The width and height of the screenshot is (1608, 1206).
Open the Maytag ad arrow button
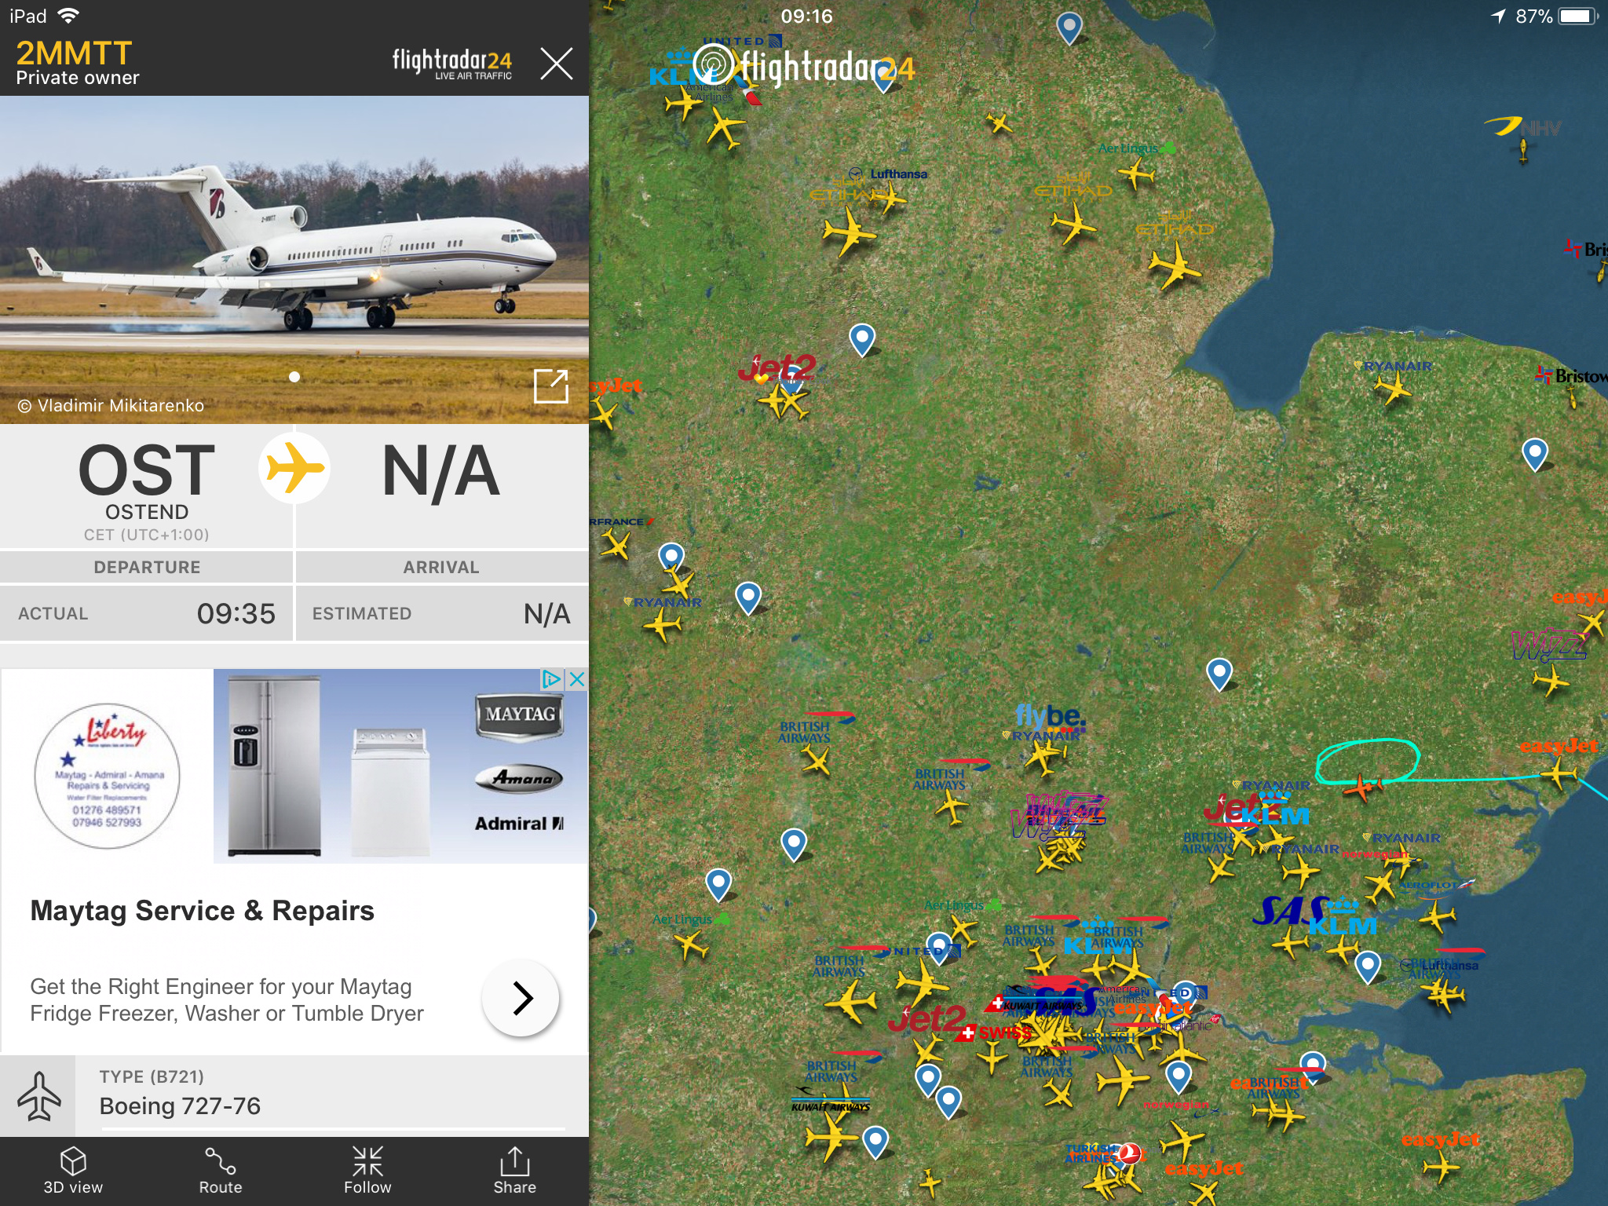point(521,998)
